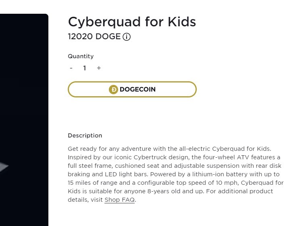Click the dark product image panel
302x226 pixels.
click(24, 120)
